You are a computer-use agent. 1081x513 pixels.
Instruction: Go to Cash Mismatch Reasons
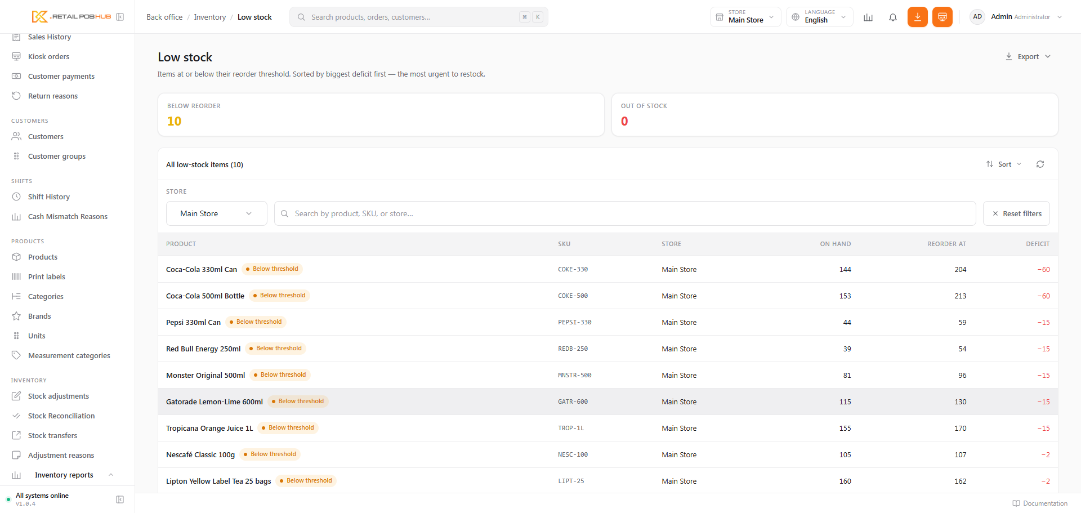(x=68, y=217)
